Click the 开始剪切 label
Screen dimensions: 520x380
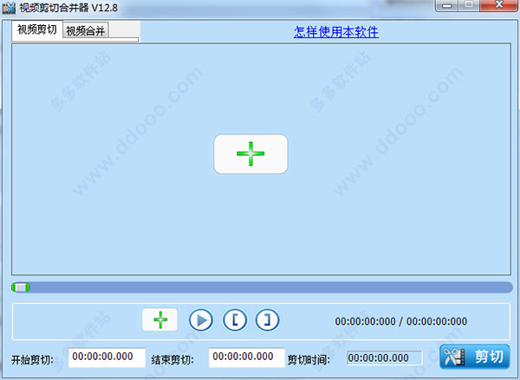coord(32,360)
